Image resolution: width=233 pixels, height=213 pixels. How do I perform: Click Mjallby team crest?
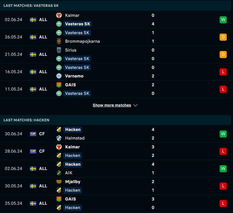pyautogui.click(x=59, y=182)
